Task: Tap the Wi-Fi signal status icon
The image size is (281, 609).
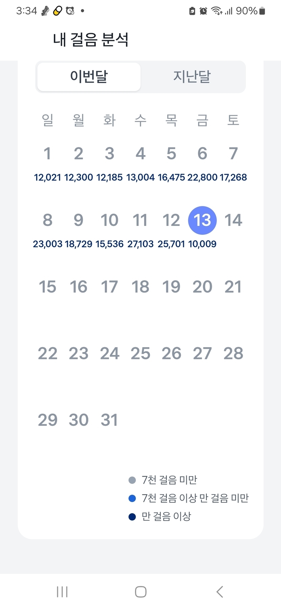Action: [x=216, y=11]
